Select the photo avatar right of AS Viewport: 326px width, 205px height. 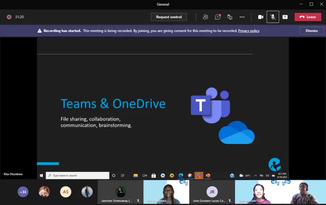[87, 192]
